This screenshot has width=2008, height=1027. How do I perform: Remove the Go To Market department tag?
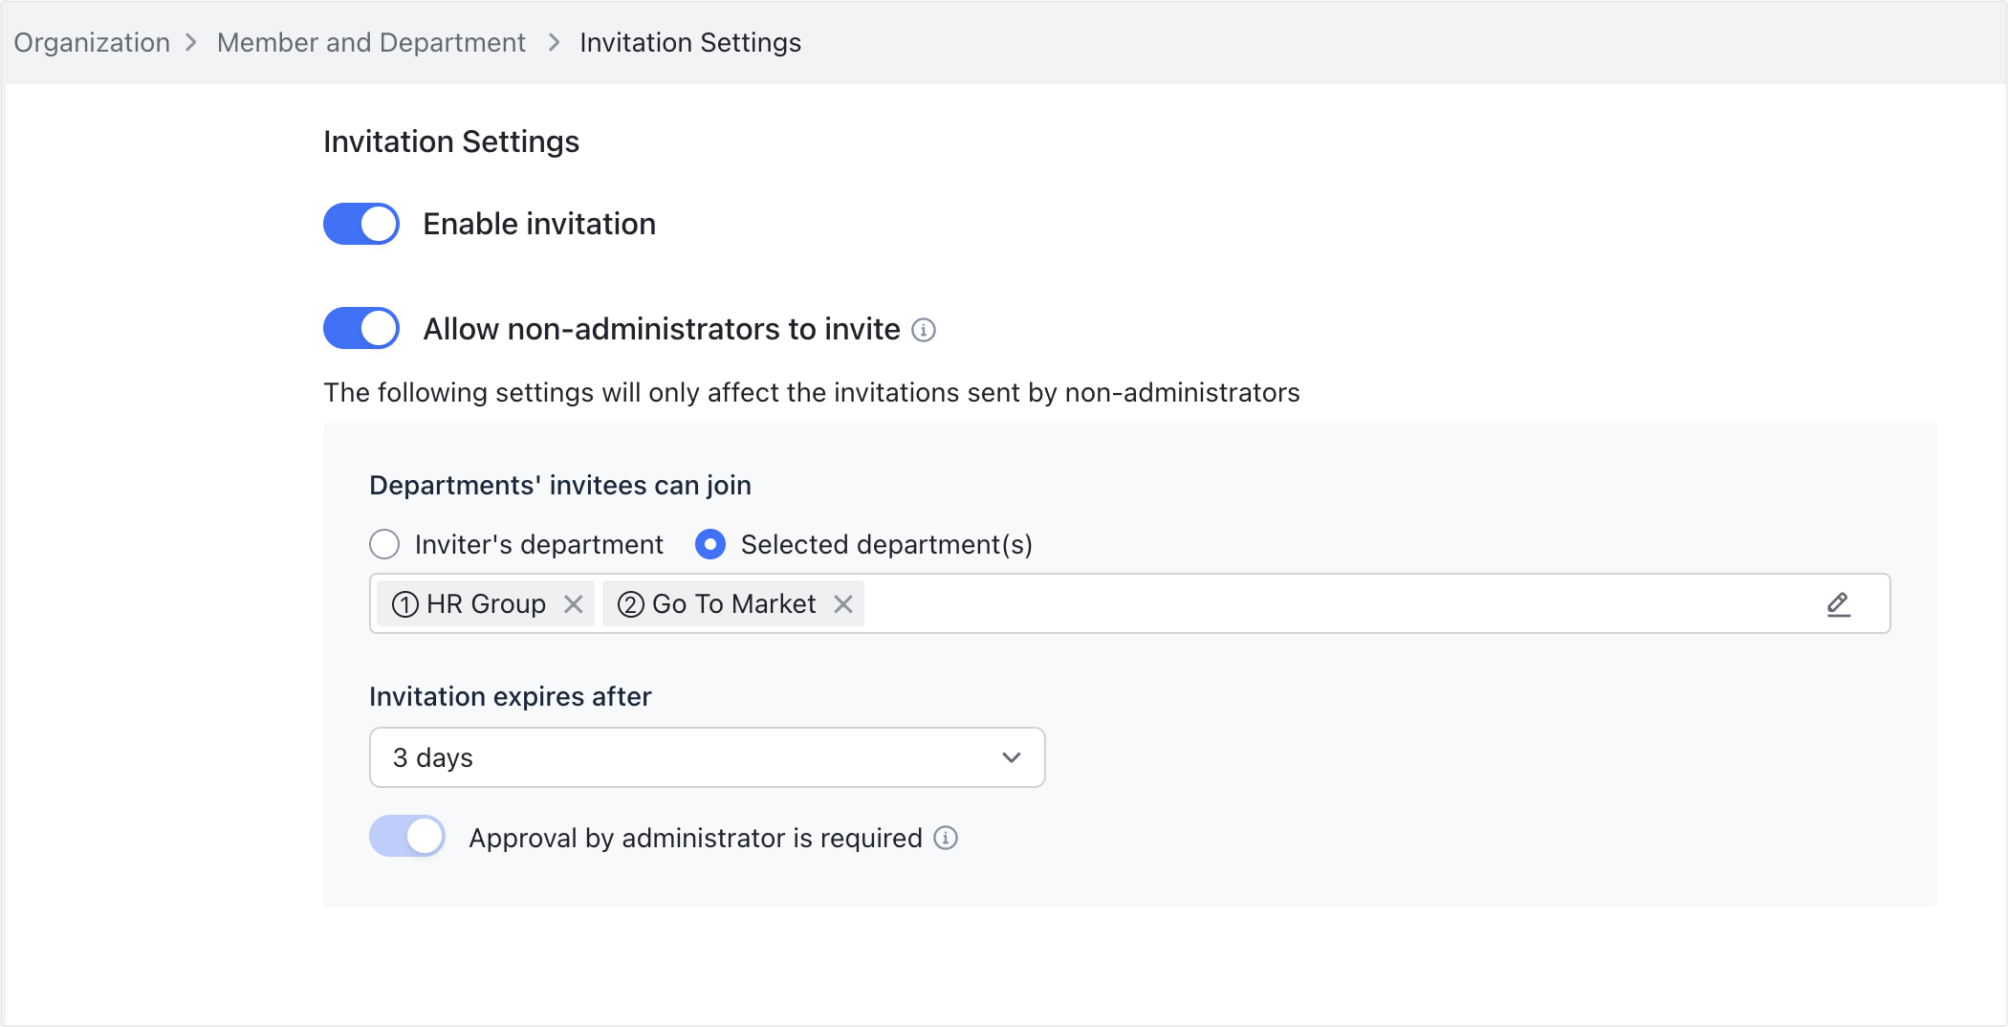(x=842, y=603)
